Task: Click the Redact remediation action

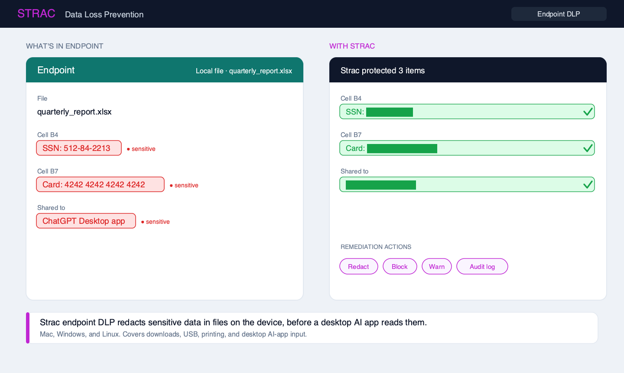Action: pyautogui.click(x=358, y=266)
